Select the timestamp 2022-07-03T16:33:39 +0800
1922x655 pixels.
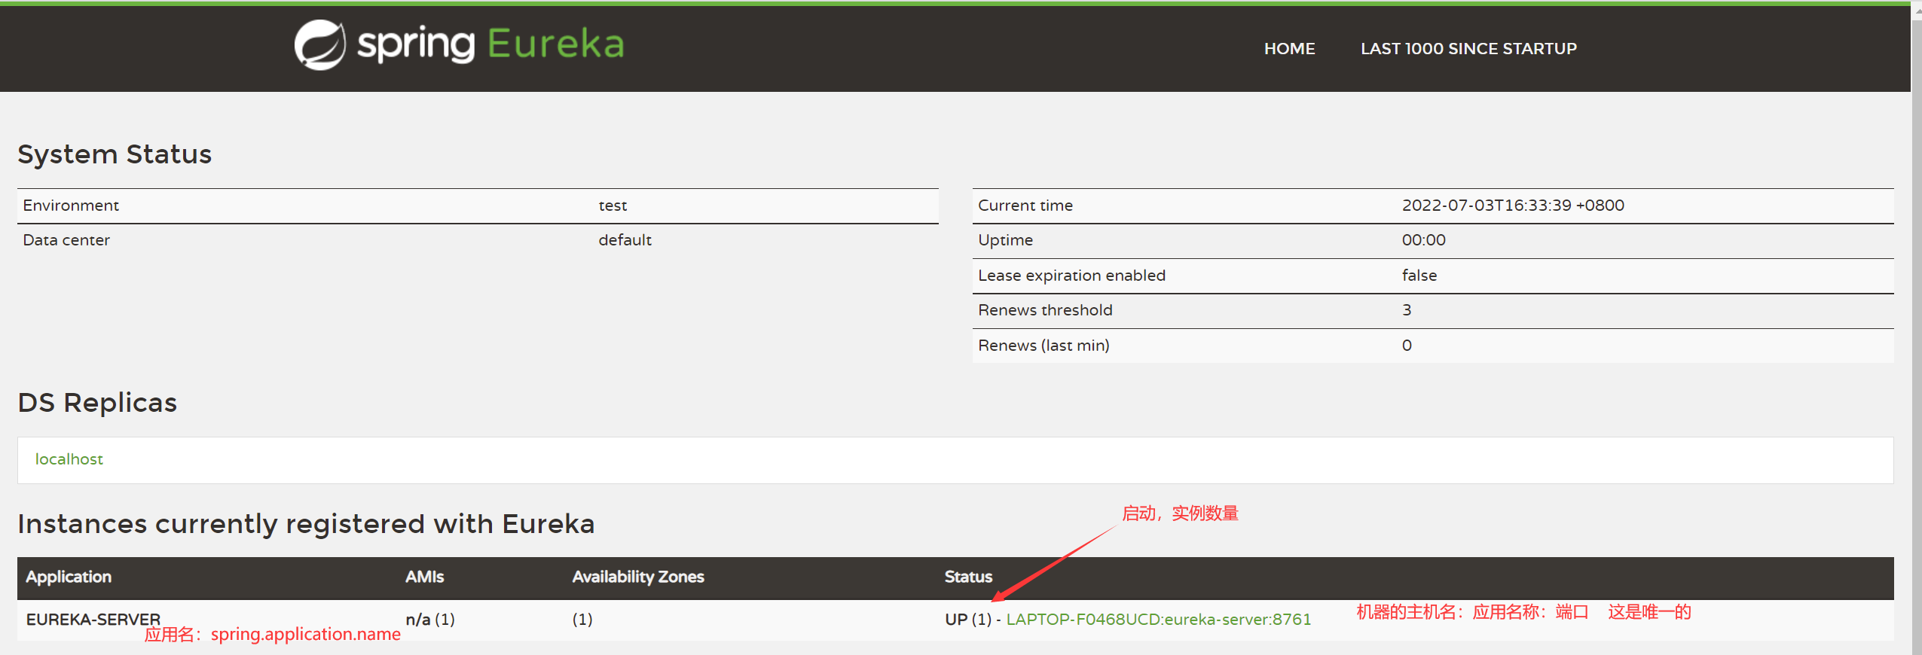click(x=1513, y=206)
